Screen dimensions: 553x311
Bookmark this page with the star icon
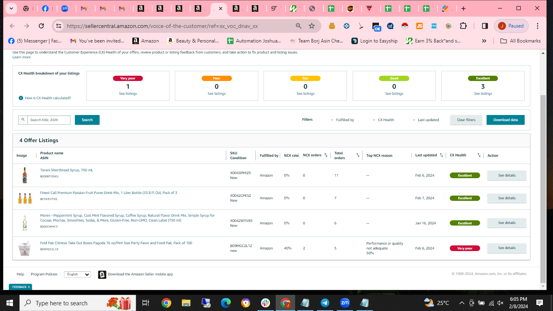pos(312,26)
